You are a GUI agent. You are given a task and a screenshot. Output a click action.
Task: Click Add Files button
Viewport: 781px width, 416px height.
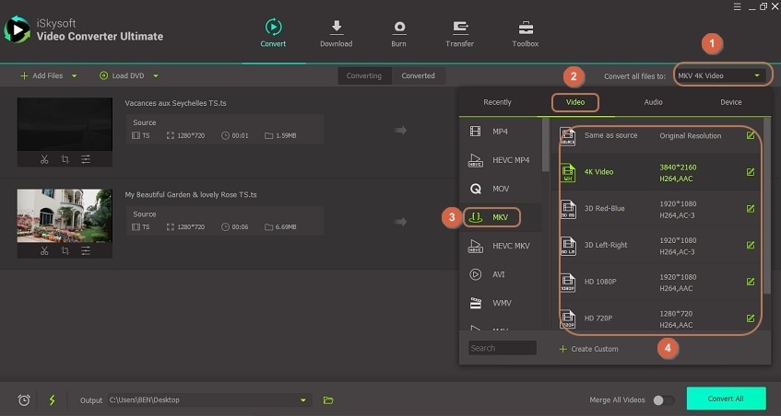(41, 75)
